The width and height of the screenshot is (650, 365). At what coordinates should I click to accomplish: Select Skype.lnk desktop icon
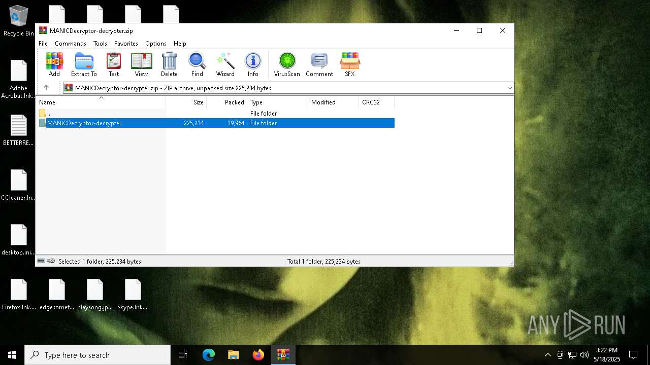pos(133,295)
